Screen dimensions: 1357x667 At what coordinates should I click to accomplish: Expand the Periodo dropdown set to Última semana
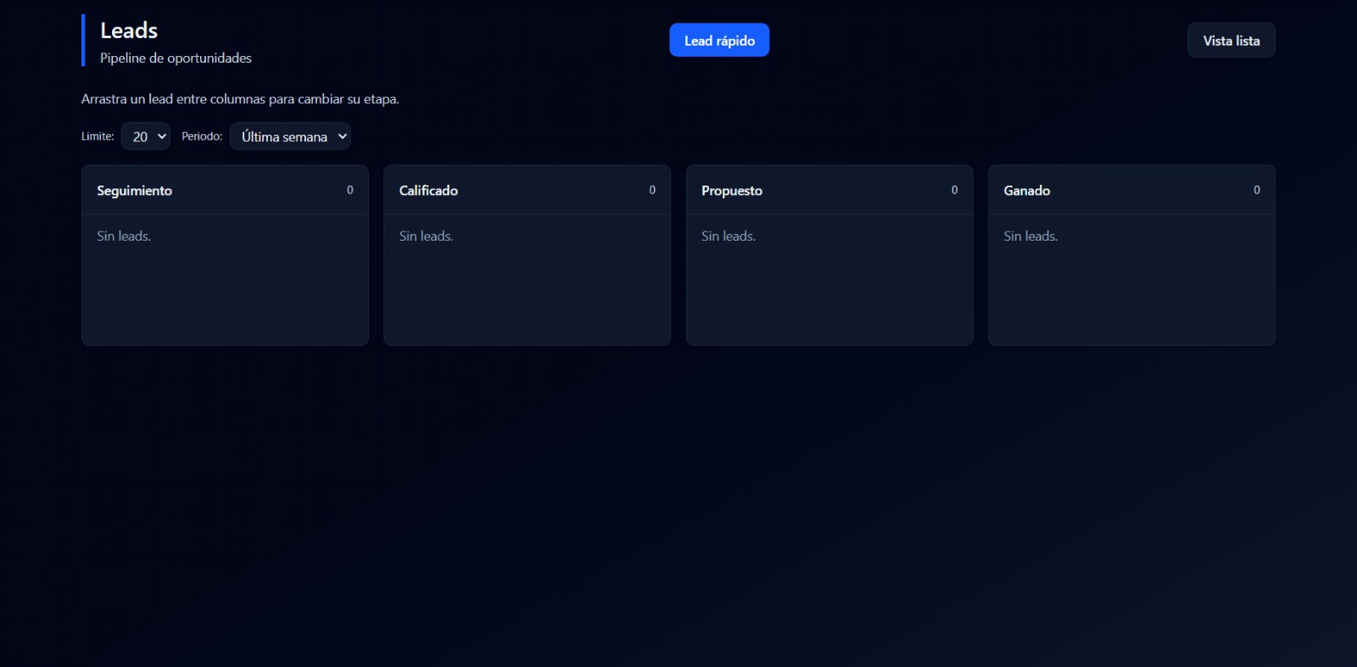click(x=290, y=136)
